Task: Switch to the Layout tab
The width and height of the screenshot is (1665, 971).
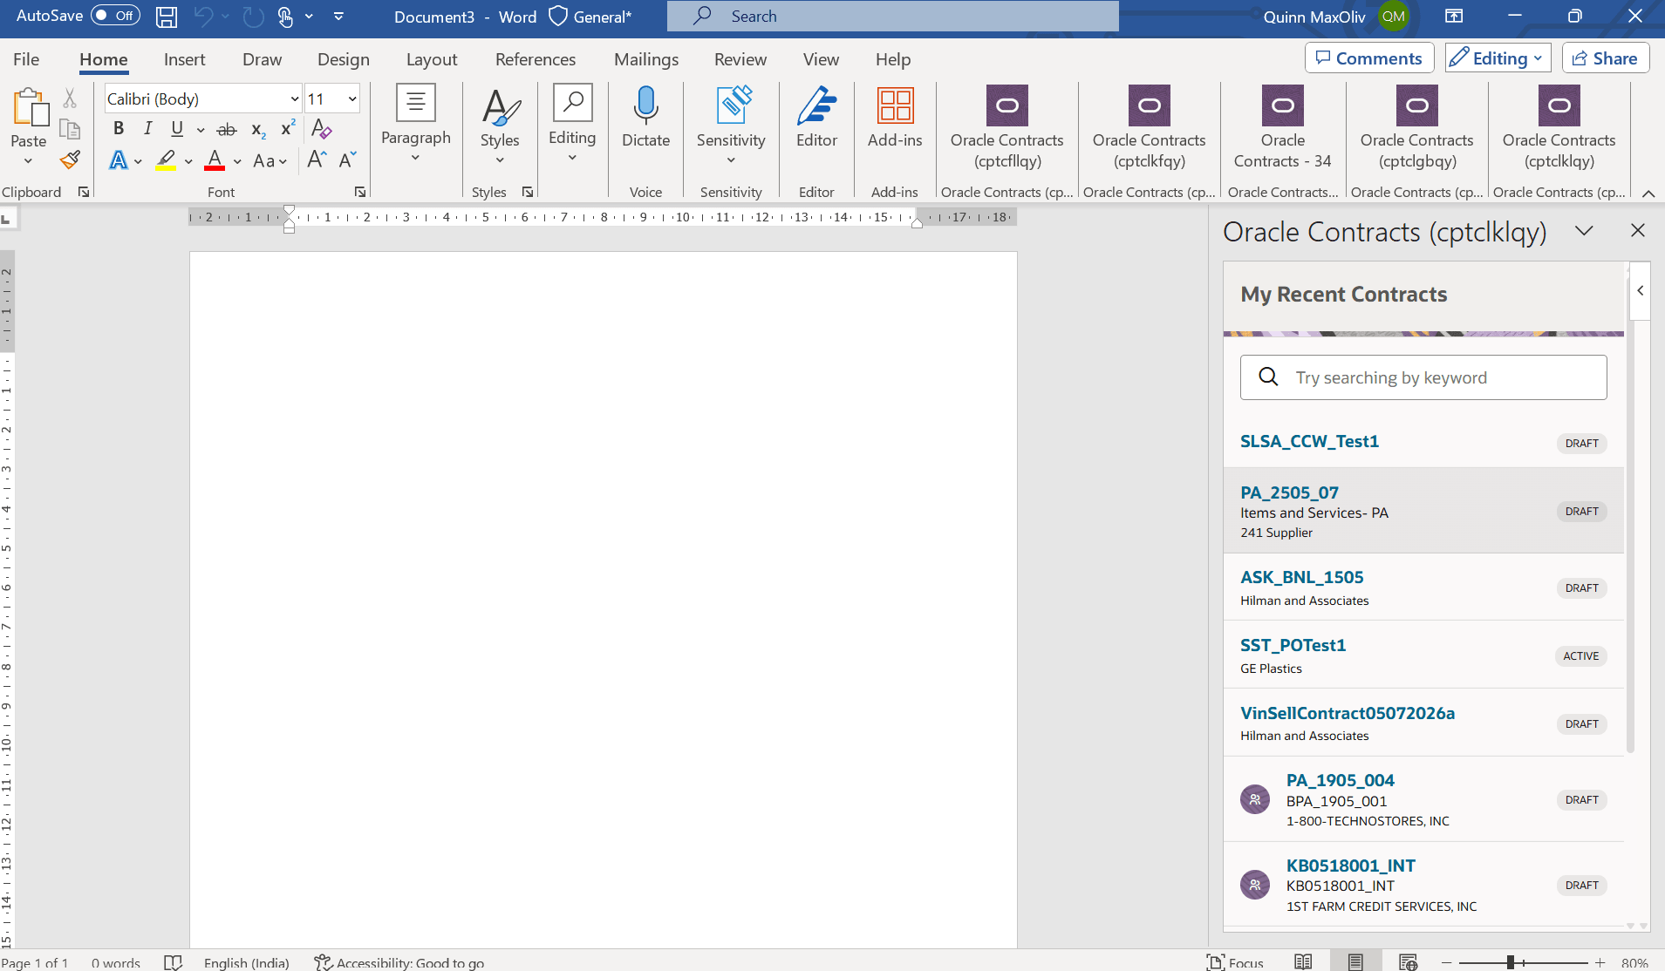Action: coord(432,59)
